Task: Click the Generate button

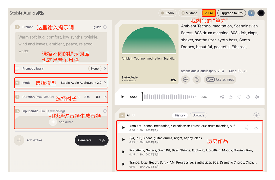Action: [x=92, y=140]
